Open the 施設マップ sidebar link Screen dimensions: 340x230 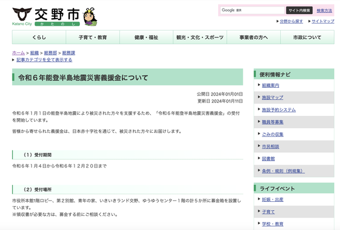point(273,98)
